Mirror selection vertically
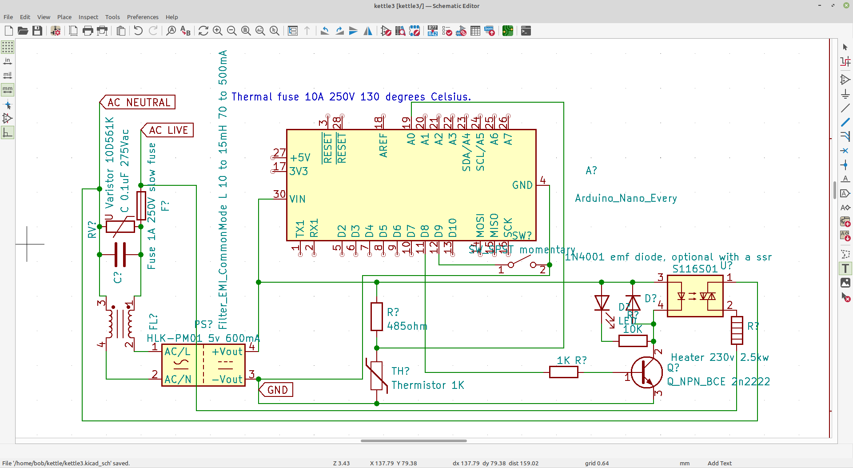Screen dimensions: 853x468 354,31
